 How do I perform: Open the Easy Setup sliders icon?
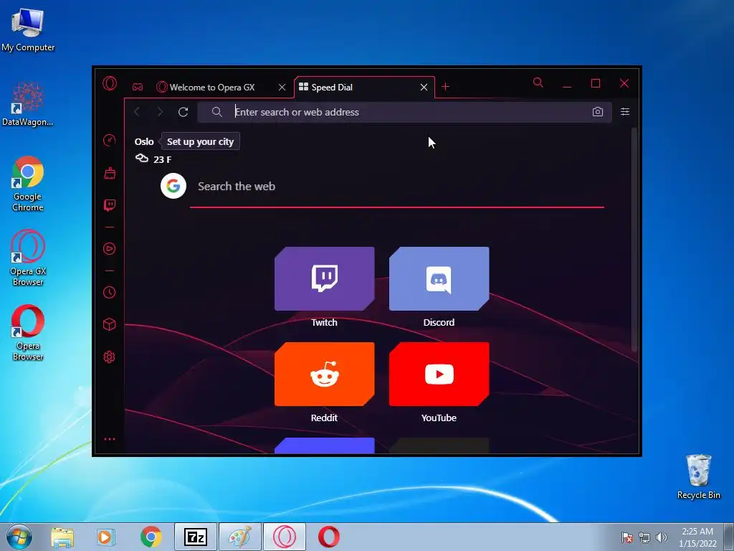(x=625, y=111)
